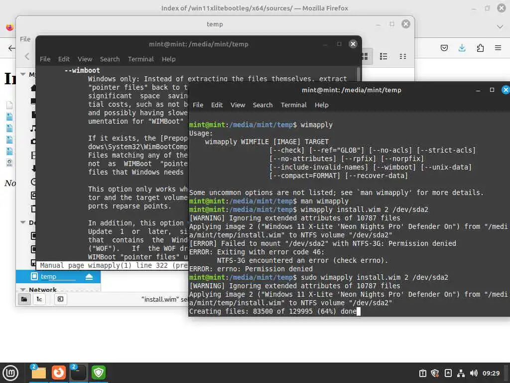
Task: Hide the file manager sidebar
Action: coord(60,299)
